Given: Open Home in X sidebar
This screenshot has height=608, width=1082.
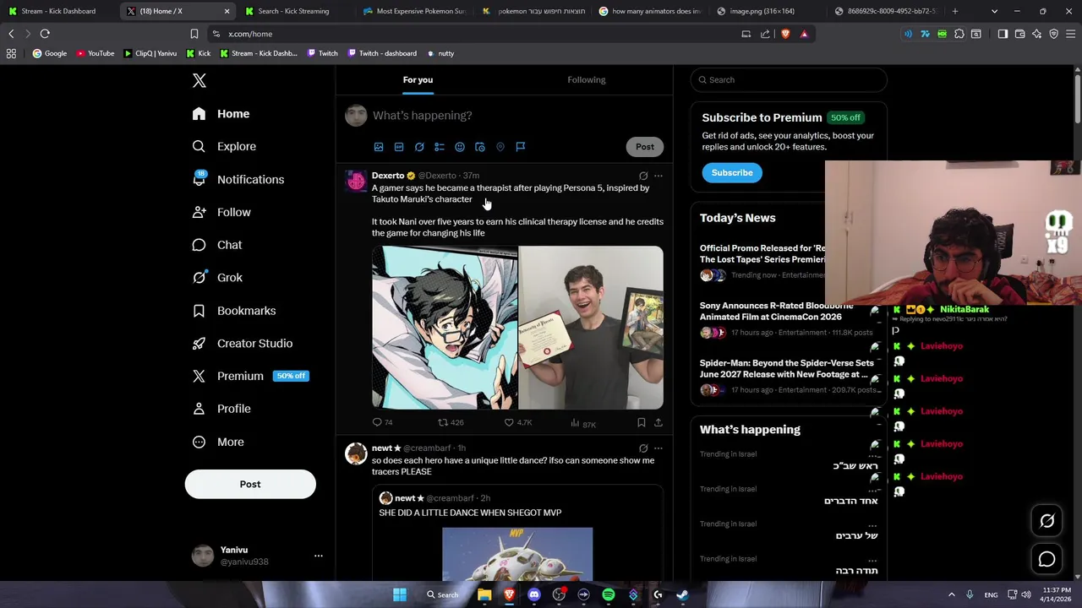Looking at the screenshot, I should click(x=221, y=114).
